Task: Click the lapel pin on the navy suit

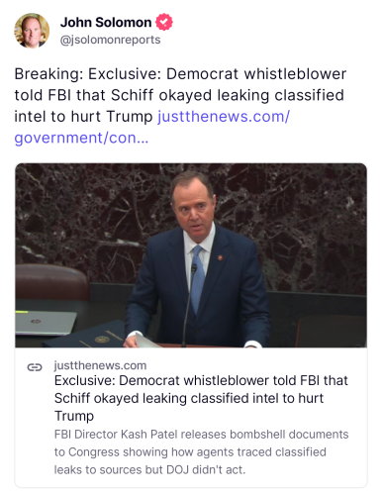Action: coord(221,256)
